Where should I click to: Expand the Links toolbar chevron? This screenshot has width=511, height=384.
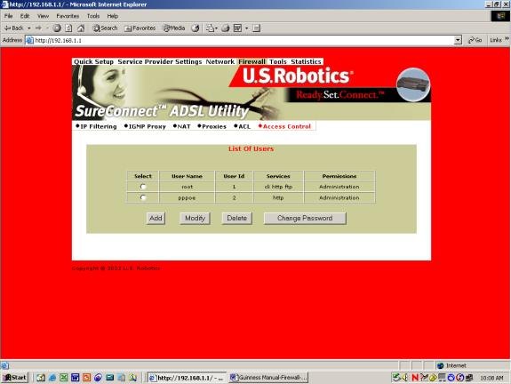[507, 39]
